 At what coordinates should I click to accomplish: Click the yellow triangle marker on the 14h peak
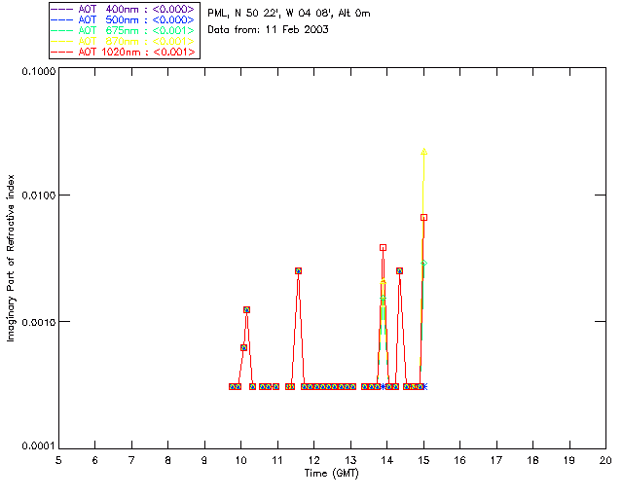383,281
